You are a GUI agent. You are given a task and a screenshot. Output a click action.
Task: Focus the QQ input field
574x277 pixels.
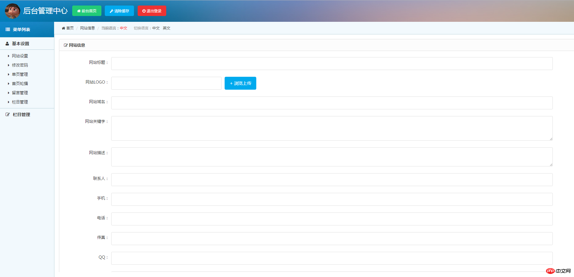[x=332, y=258]
